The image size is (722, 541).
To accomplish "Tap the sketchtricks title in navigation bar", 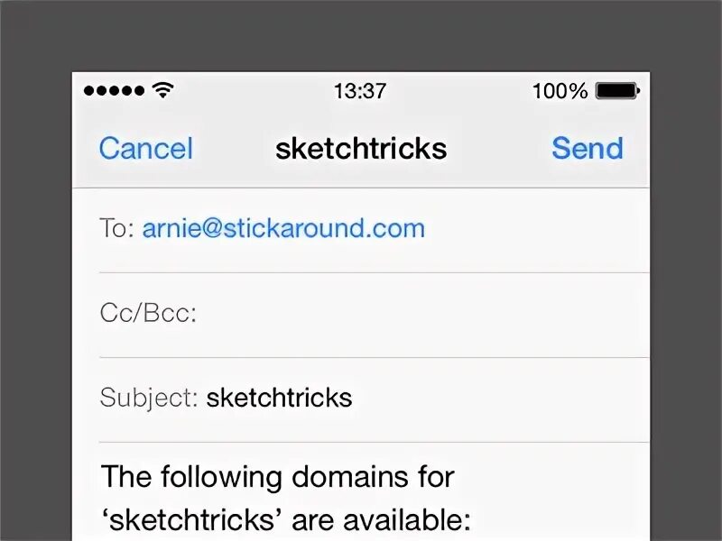I will 361,149.
